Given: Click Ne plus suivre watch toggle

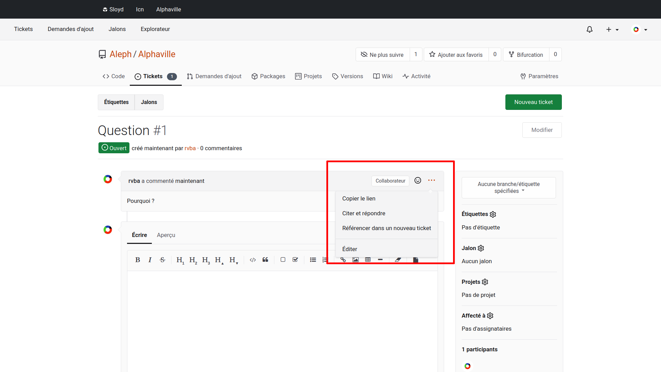Looking at the screenshot, I should [382, 54].
